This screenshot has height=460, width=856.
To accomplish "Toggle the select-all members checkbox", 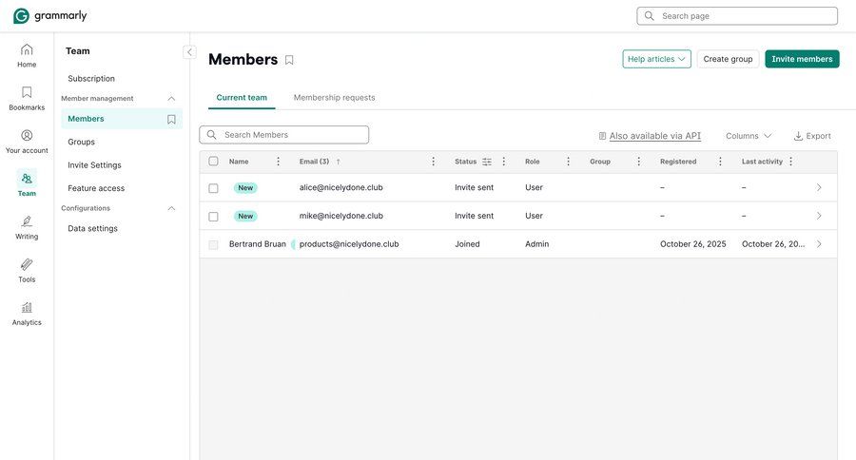I will pyautogui.click(x=213, y=161).
